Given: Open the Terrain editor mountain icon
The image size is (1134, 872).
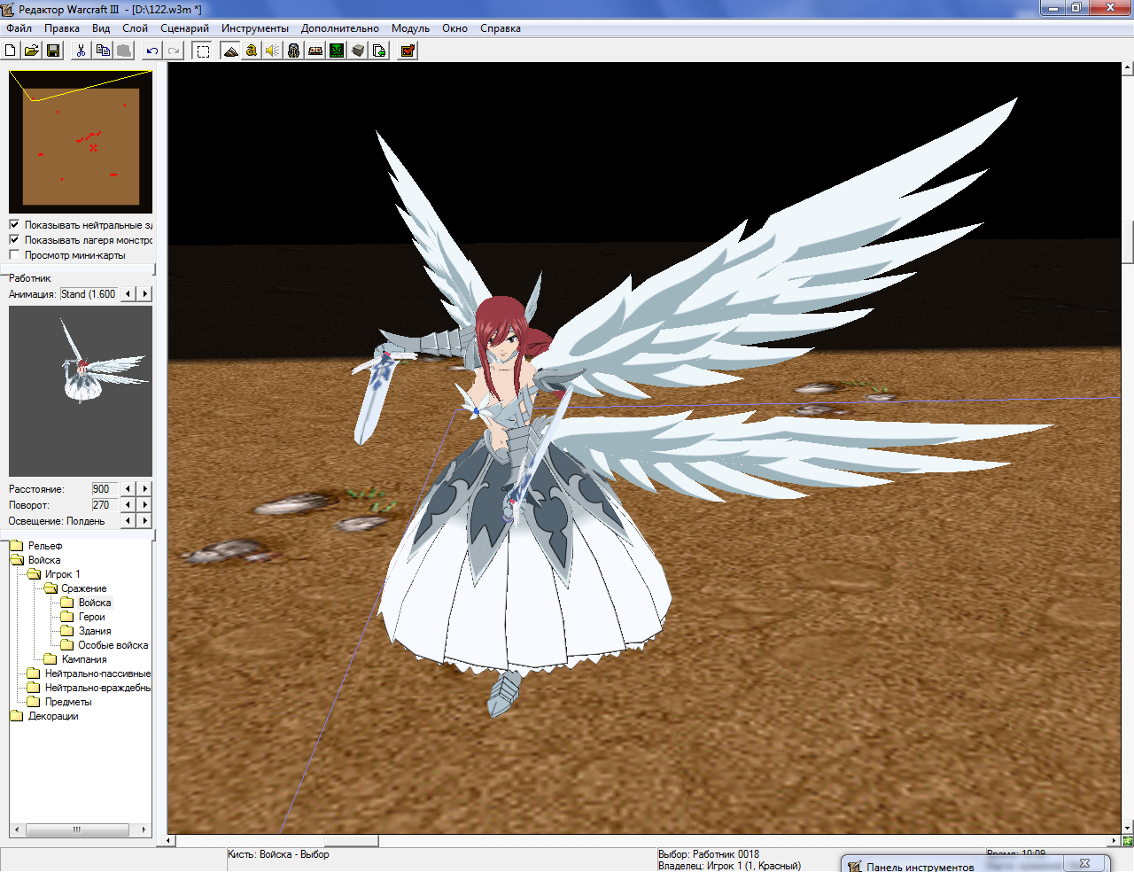Looking at the screenshot, I should click(x=230, y=51).
